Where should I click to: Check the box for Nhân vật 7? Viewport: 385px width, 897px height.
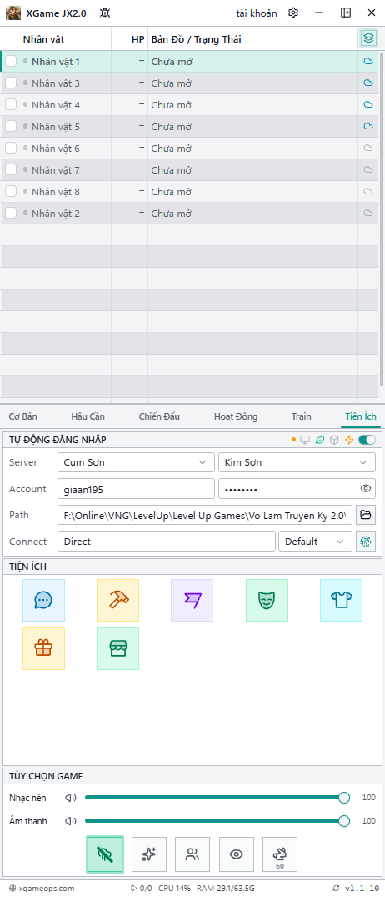click(11, 170)
